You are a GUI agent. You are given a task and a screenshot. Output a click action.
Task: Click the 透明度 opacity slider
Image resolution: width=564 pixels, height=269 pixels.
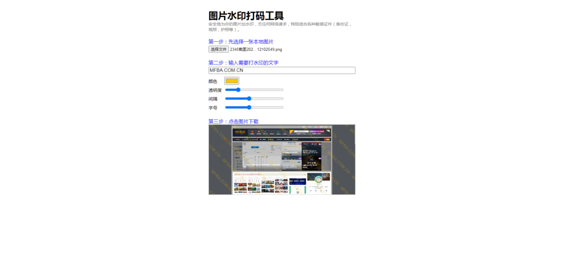pos(254,90)
